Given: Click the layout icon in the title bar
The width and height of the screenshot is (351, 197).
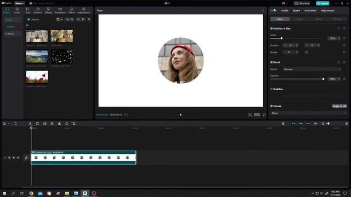Looking at the screenshot, I should (284, 3).
